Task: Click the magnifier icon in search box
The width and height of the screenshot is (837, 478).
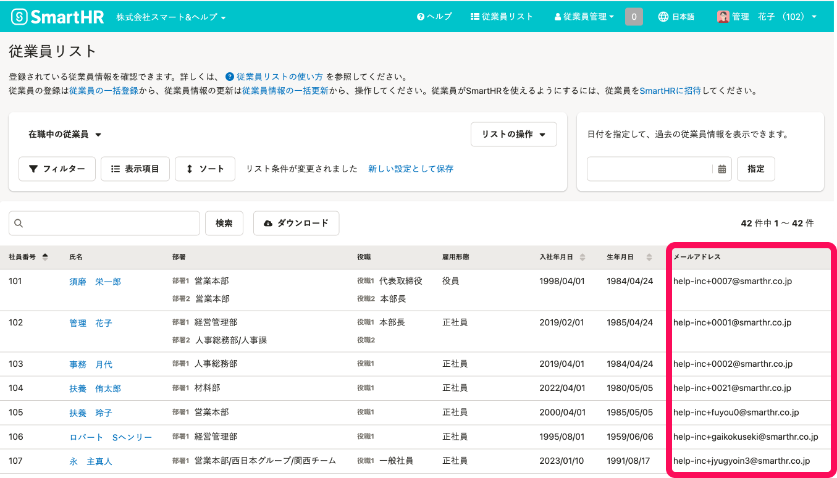Action: 19,224
